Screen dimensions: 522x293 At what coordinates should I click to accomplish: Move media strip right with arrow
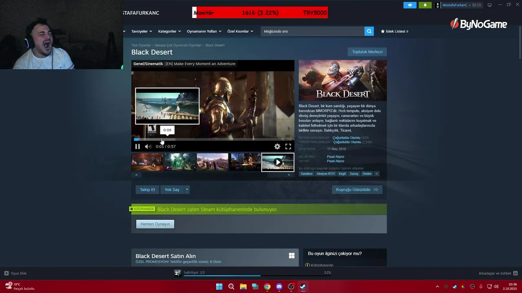coord(289,175)
